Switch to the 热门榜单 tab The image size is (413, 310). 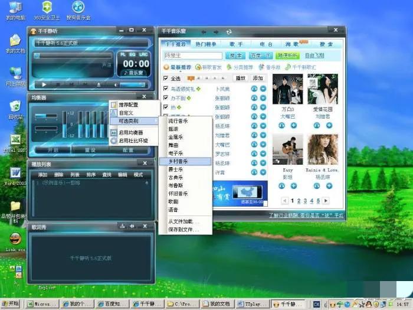pos(206,44)
